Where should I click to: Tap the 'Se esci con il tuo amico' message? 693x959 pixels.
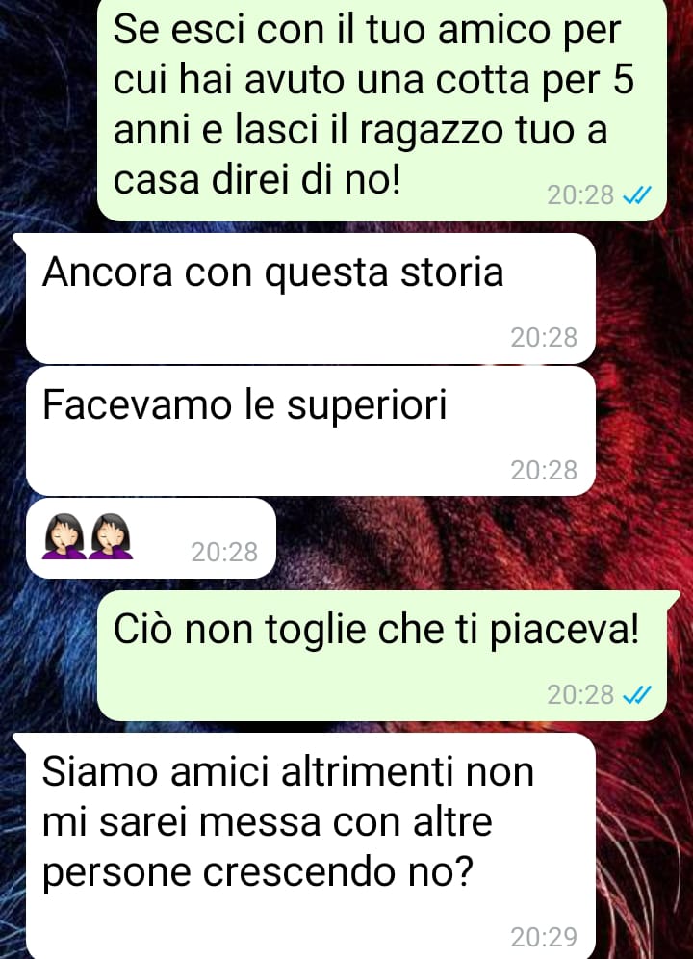point(382,109)
